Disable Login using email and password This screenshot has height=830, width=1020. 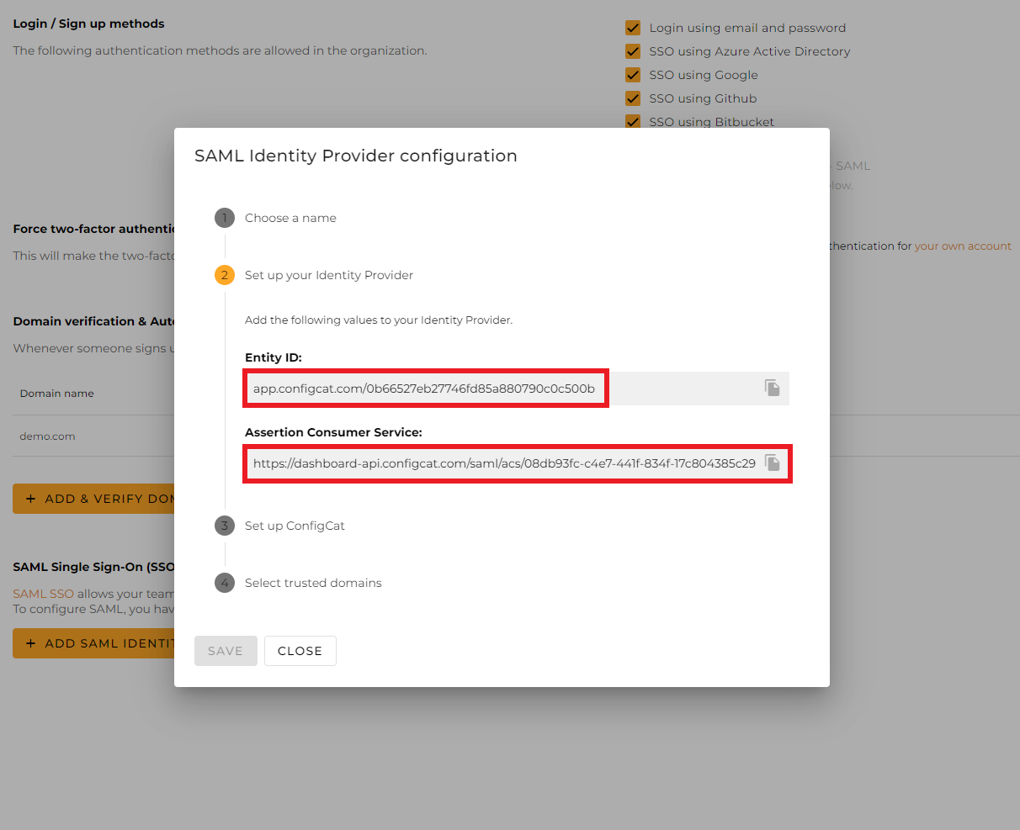(633, 27)
